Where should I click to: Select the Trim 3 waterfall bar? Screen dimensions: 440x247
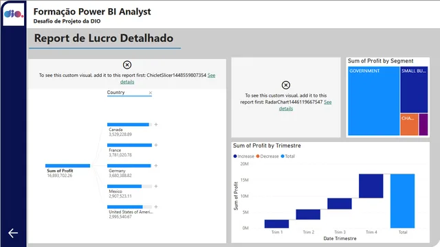[x=339, y=204]
